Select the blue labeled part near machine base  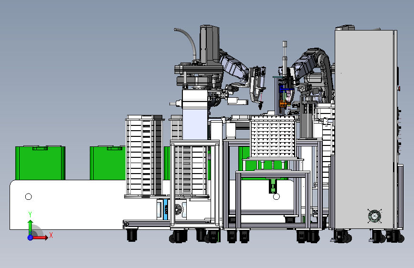pos(166,209)
